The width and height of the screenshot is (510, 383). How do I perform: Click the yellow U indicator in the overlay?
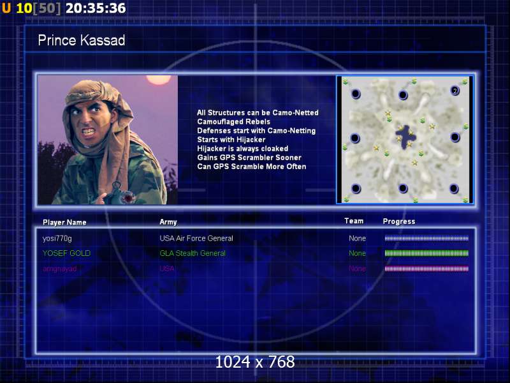click(6, 8)
